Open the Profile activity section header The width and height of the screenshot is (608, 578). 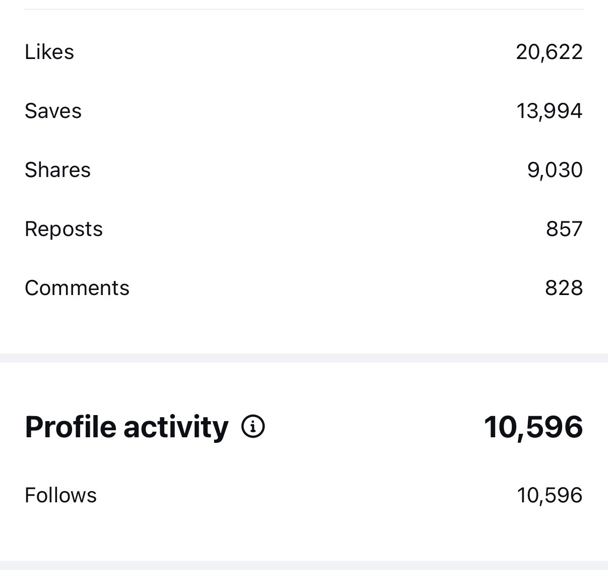coord(126,426)
